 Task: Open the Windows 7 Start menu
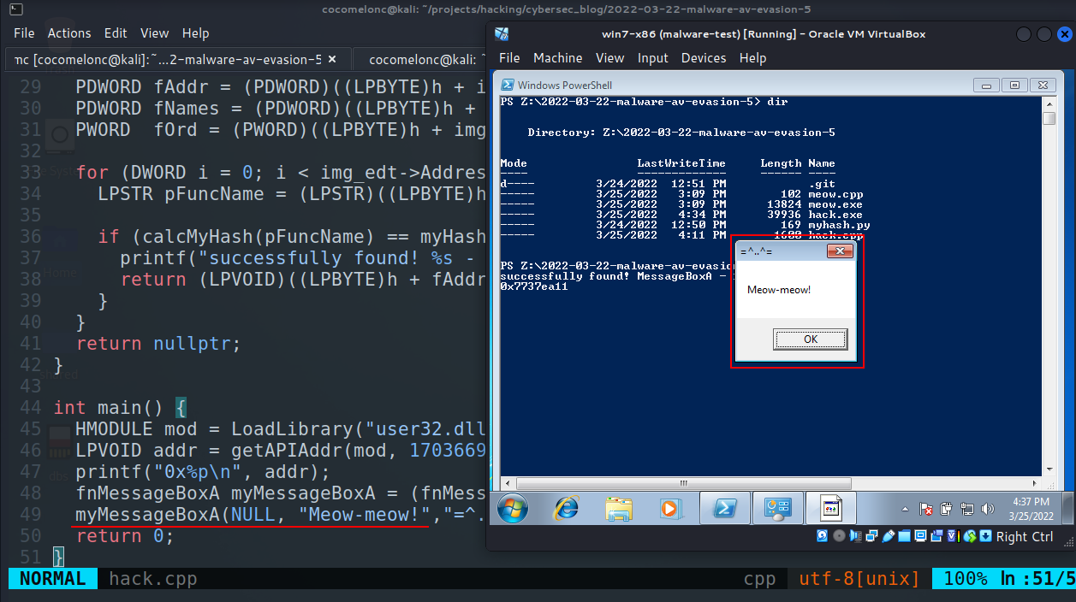(x=514, y=509)
